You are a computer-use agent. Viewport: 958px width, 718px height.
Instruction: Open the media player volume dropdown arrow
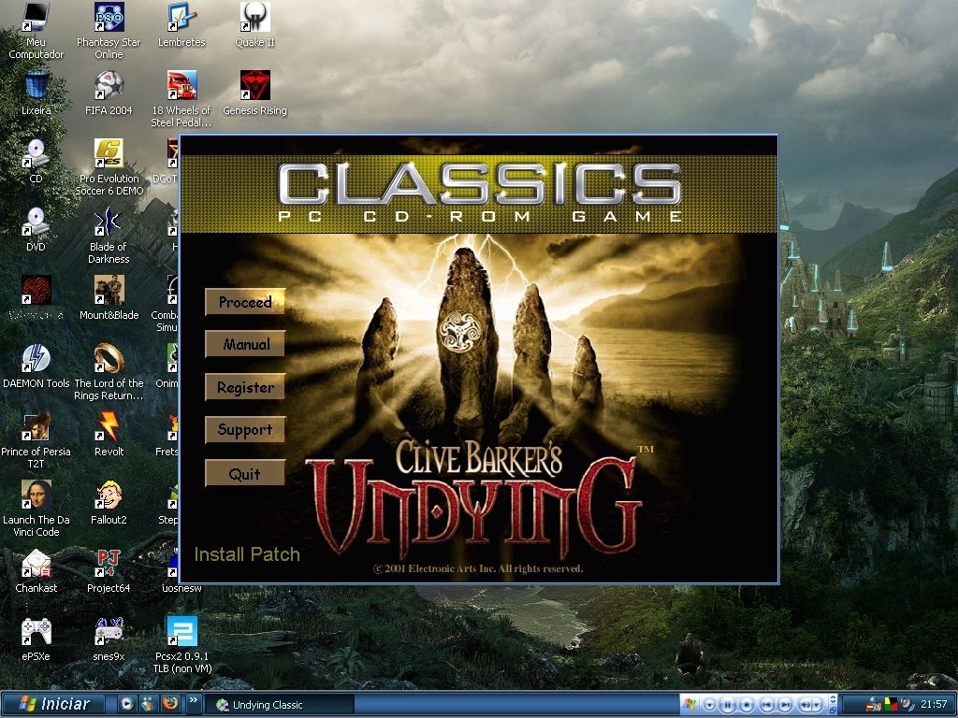pyautogui.click(x=817, y=705)
